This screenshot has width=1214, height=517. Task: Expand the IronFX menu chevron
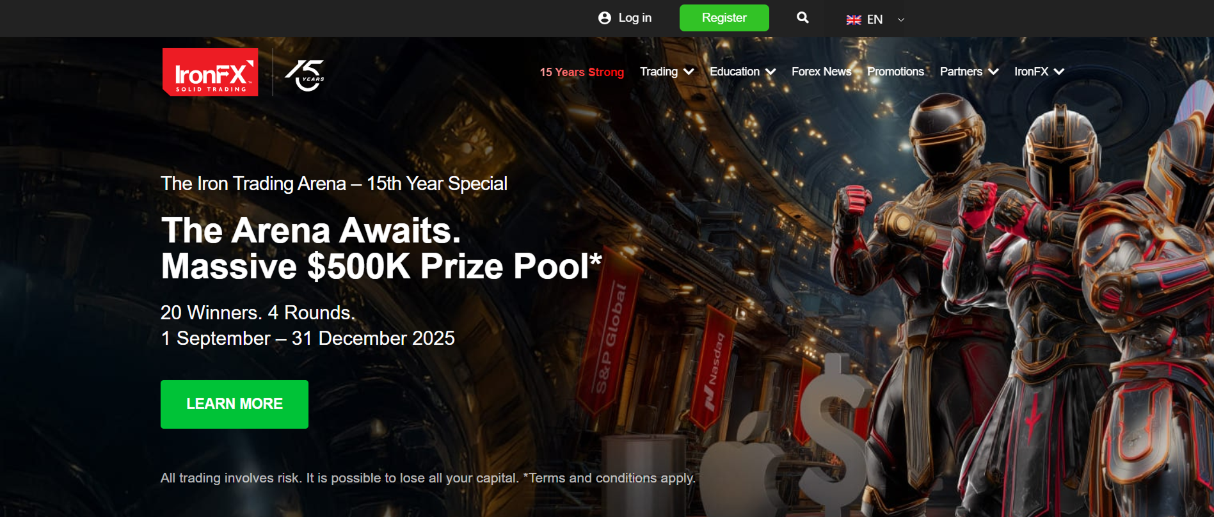click(1059, 72)
